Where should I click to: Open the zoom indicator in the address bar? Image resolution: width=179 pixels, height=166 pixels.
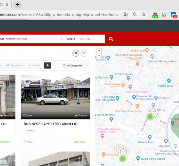pos(135,14)
